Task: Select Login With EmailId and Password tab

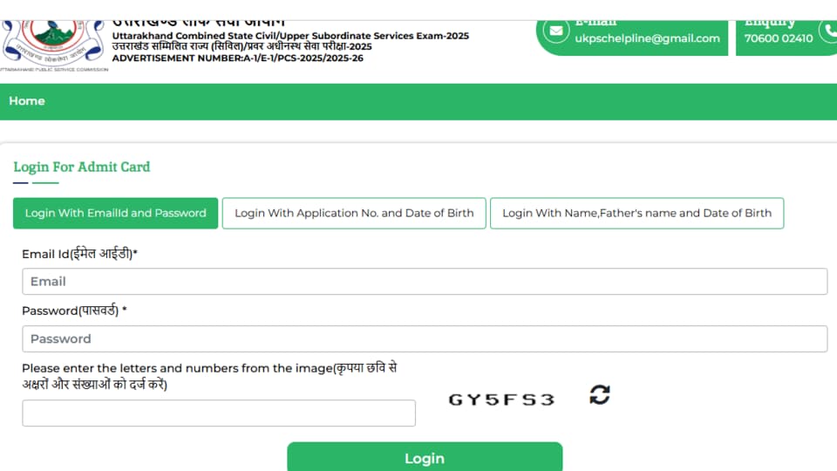Action: coord(115,213)
